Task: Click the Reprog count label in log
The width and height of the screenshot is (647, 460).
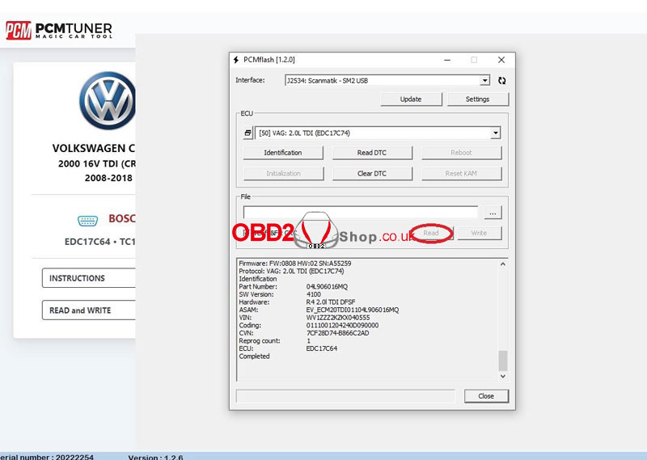Action: click(260, 341)
